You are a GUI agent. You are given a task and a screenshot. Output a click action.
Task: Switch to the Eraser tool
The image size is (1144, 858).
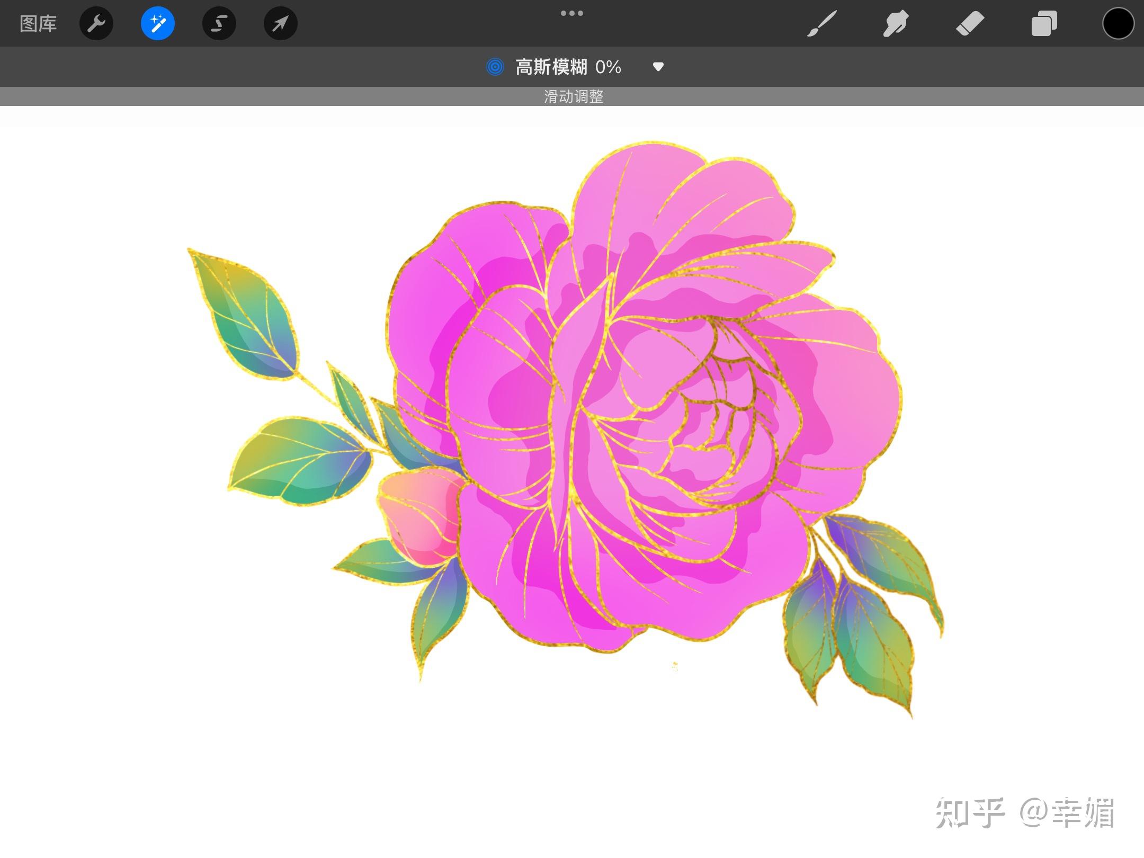tap(971, 23)
